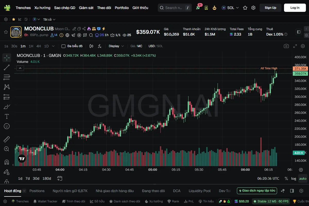The image size is (309, 206).
Task: Go to Xu hướng page
Action: (42, 8)
